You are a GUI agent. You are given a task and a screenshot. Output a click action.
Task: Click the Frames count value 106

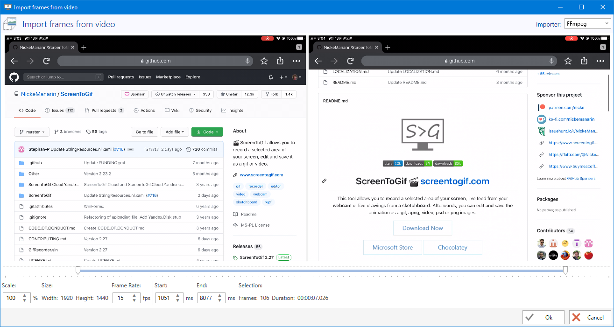(x=265, y=298)
